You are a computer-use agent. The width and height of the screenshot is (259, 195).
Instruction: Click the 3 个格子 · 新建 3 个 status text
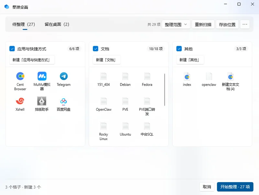pyautogui.click(x=23, y=187)
